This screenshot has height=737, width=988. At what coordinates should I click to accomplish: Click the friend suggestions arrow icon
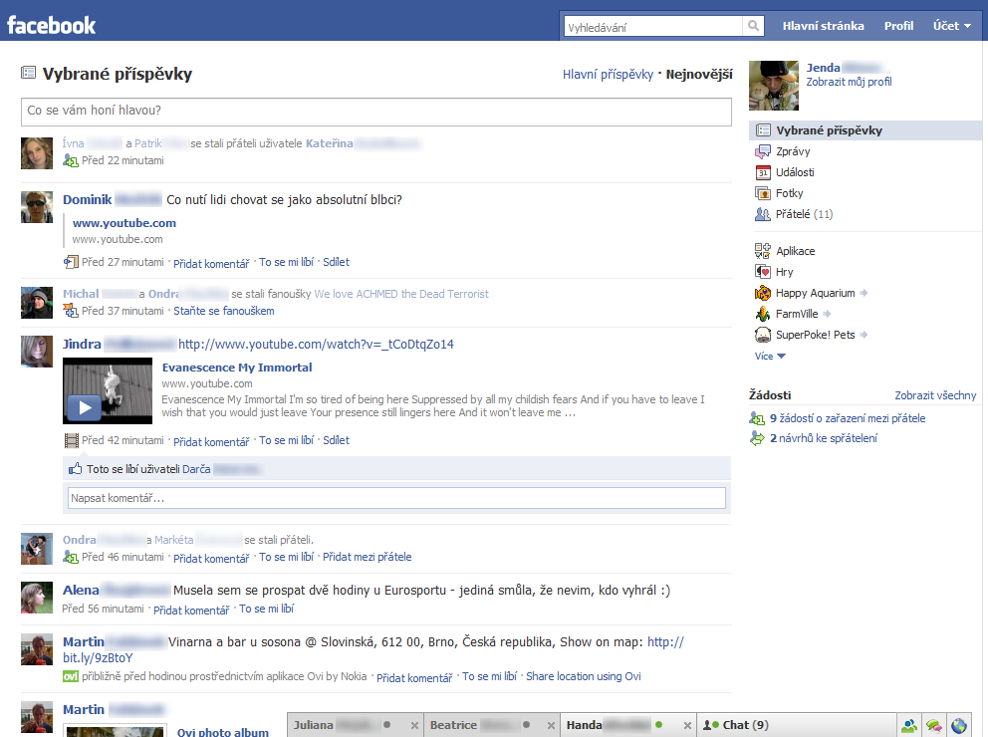(757, 438)
